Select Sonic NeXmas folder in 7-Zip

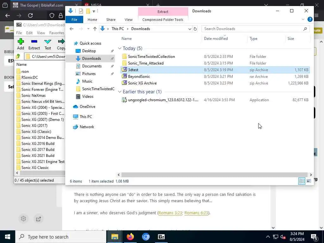tap(34, 96)
